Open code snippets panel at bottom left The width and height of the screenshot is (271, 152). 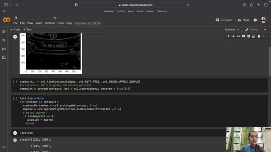pyautogui.click(x=4, y=147)
